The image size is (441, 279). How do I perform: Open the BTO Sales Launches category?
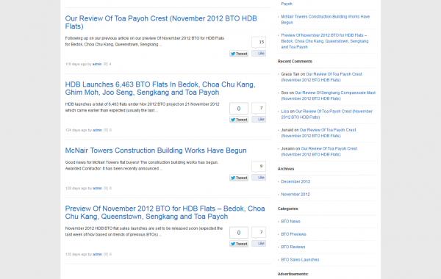click(x=300, y=260)
